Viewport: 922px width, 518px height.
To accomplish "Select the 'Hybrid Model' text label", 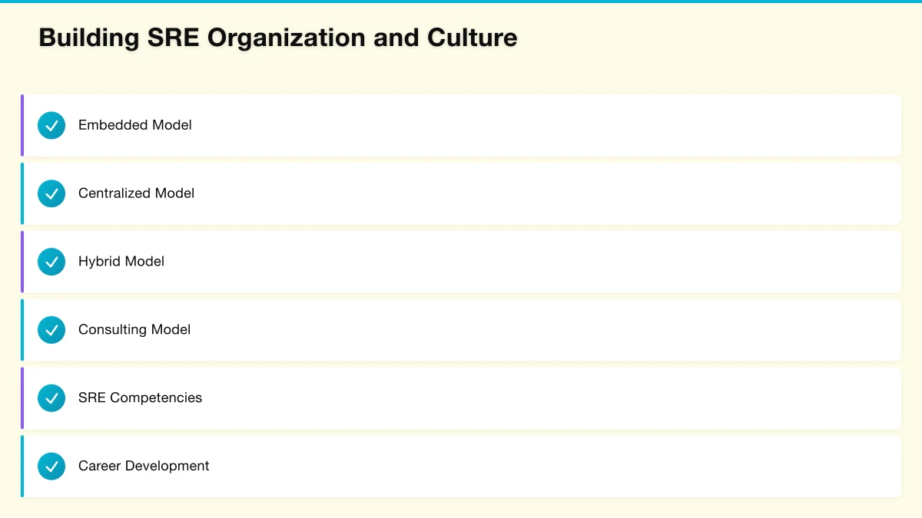I will coord(121,262).
